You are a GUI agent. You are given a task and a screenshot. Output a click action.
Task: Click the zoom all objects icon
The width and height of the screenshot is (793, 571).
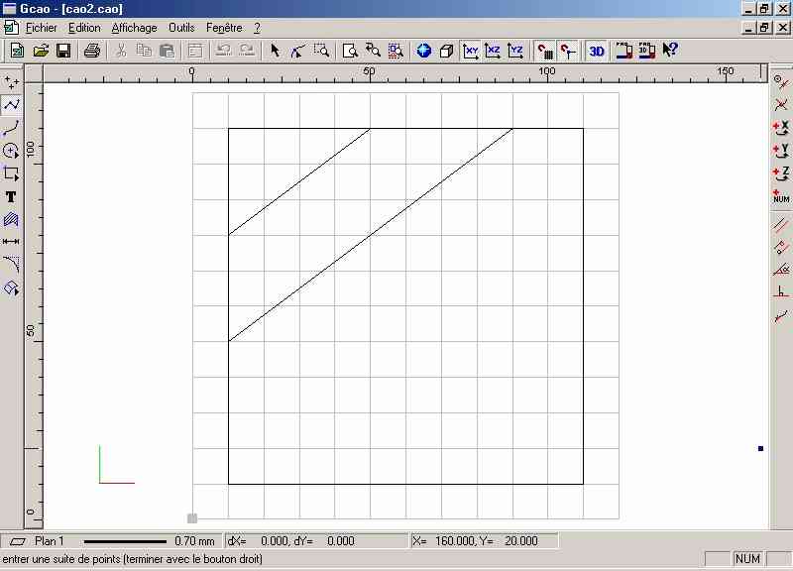pos(396,51)
